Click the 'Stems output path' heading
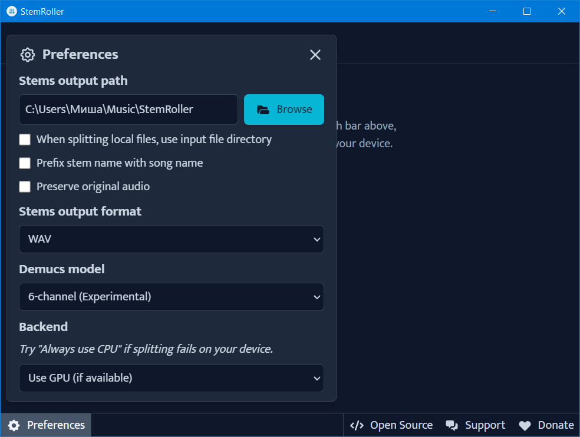This screenshot has width=580, height=437. point(73,81)
